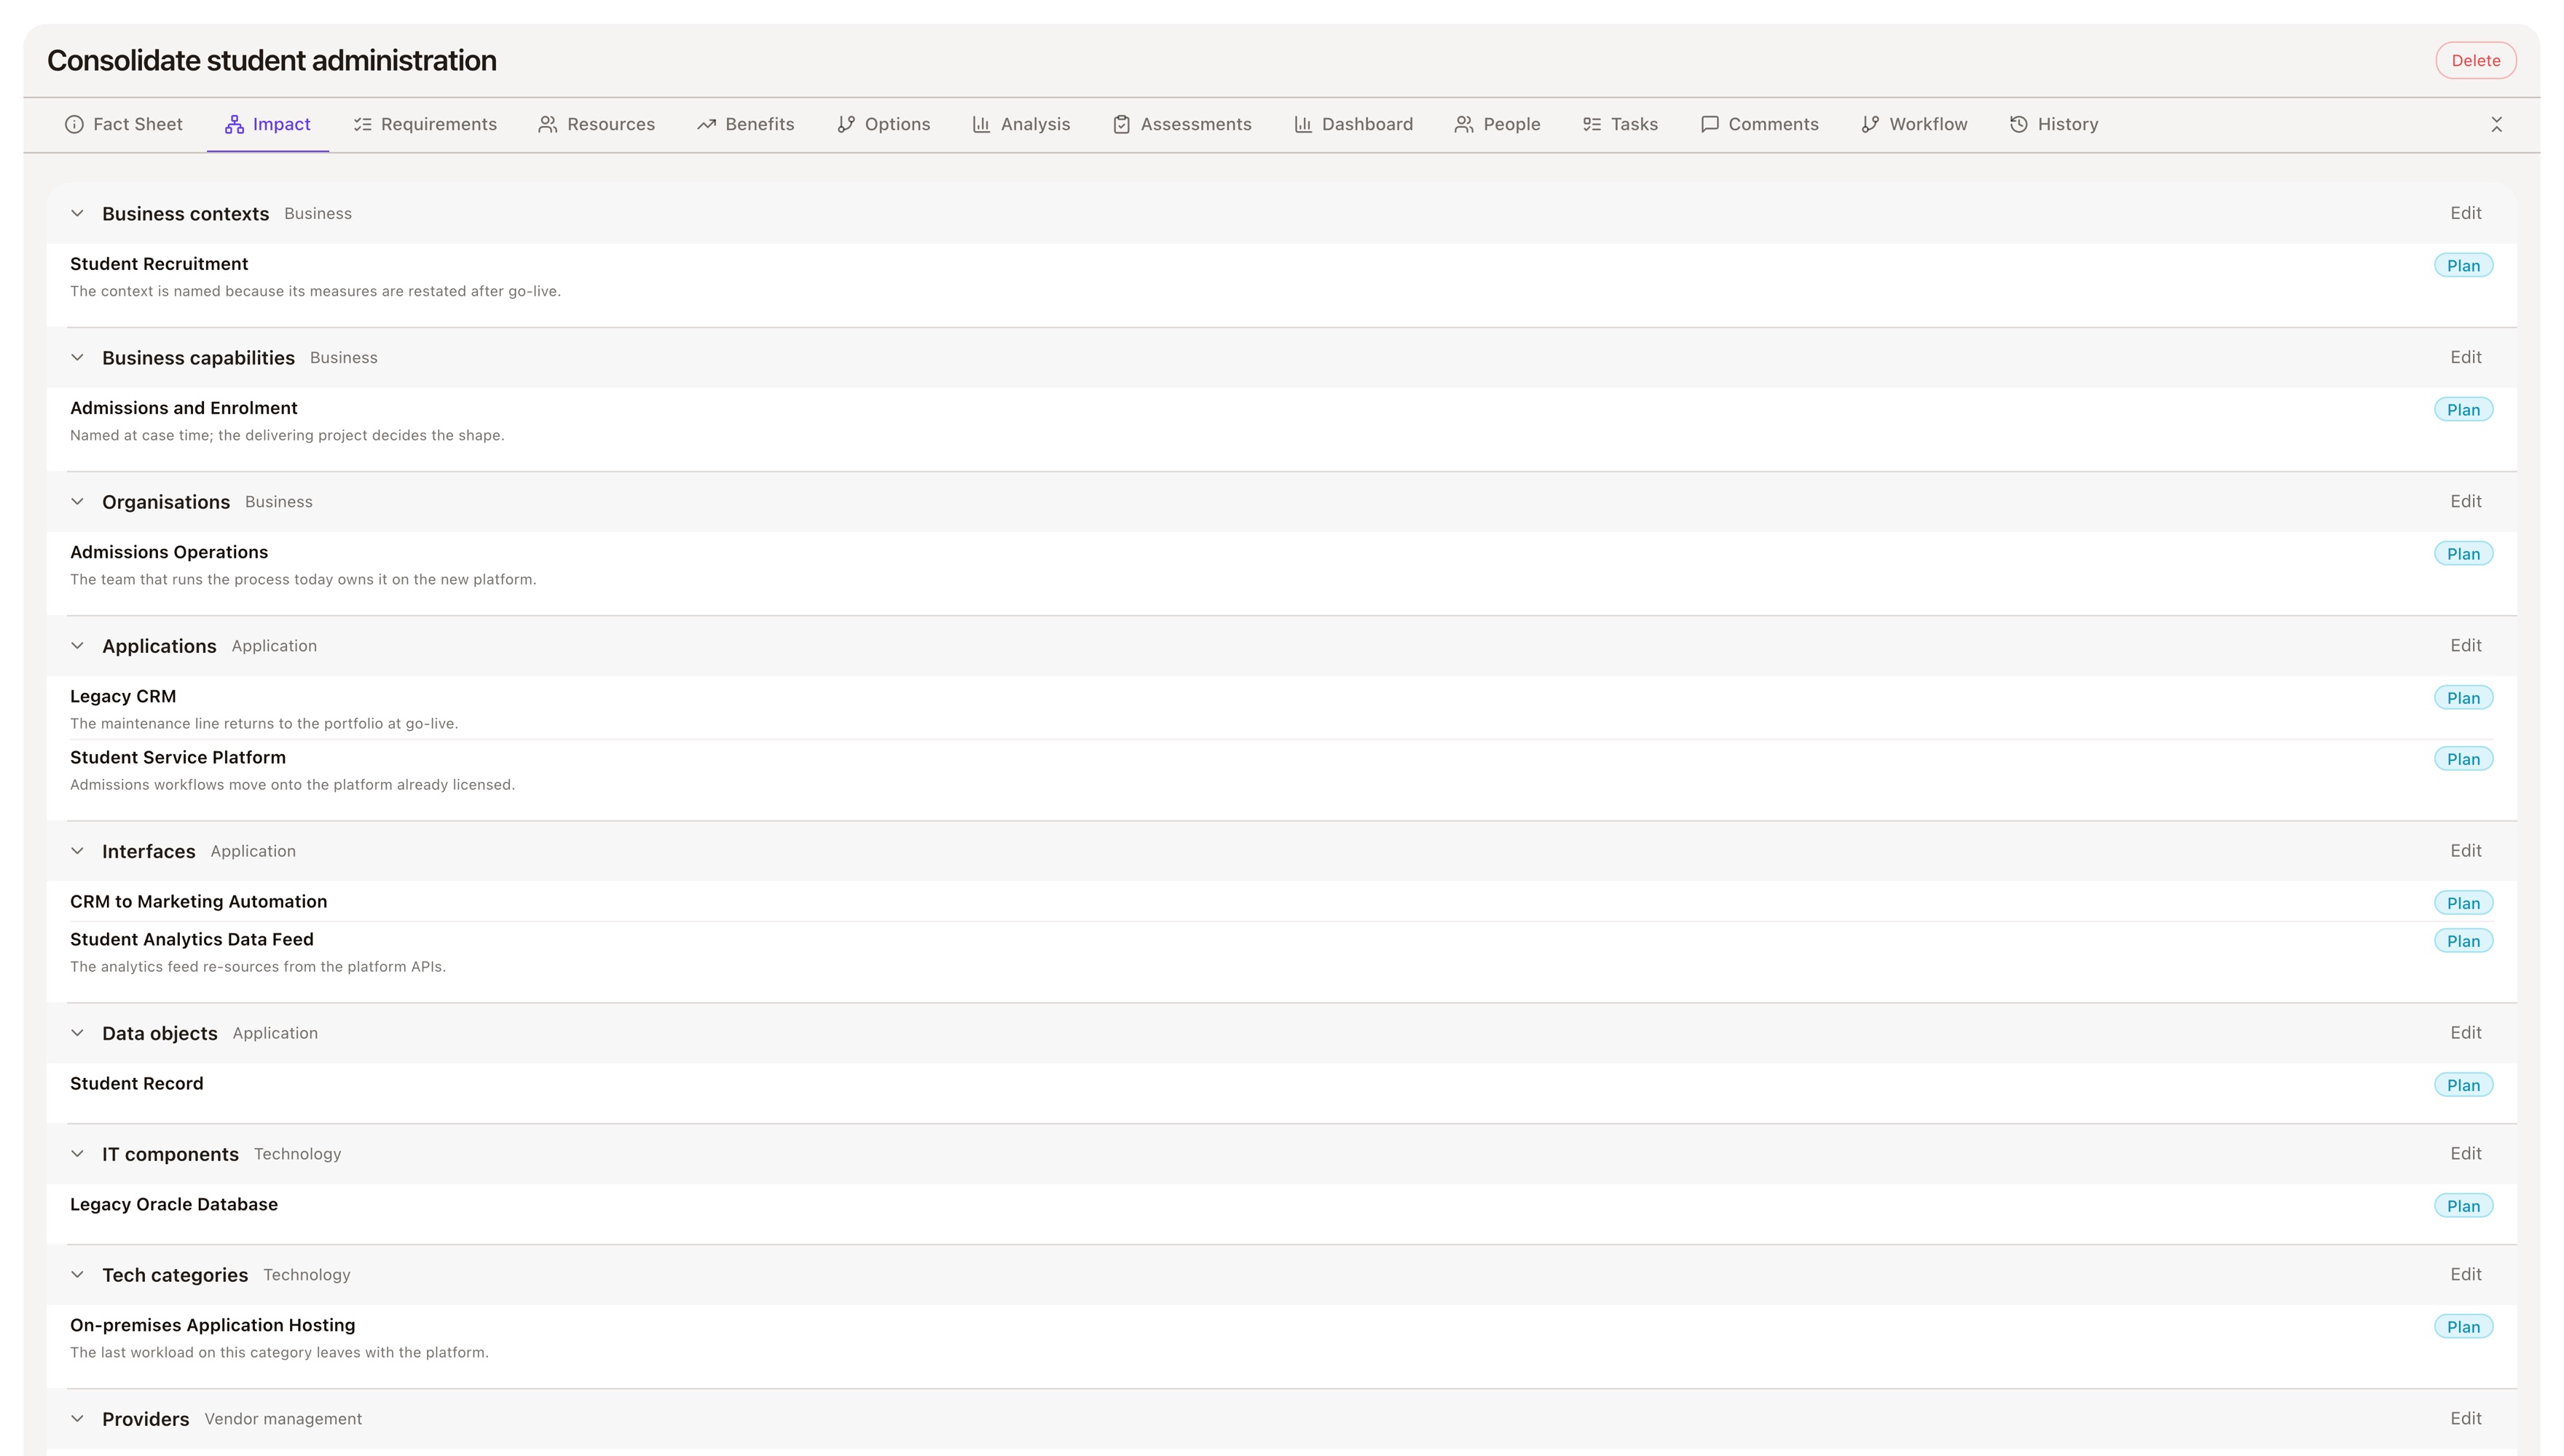Collapse the Applications section chevron
Screen dimensions: 2564x1456
(77, 646)
